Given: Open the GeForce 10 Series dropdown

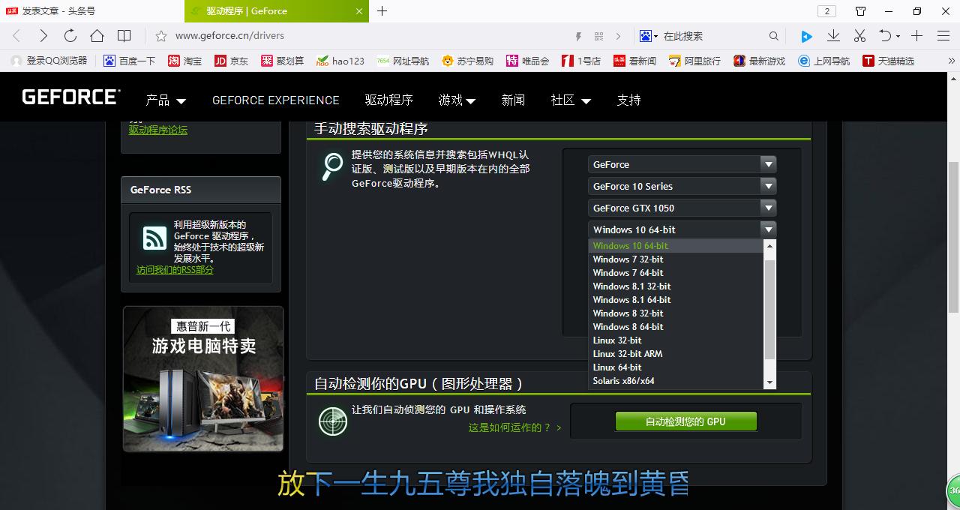Looking at the screenshot, I should [682, 186].
